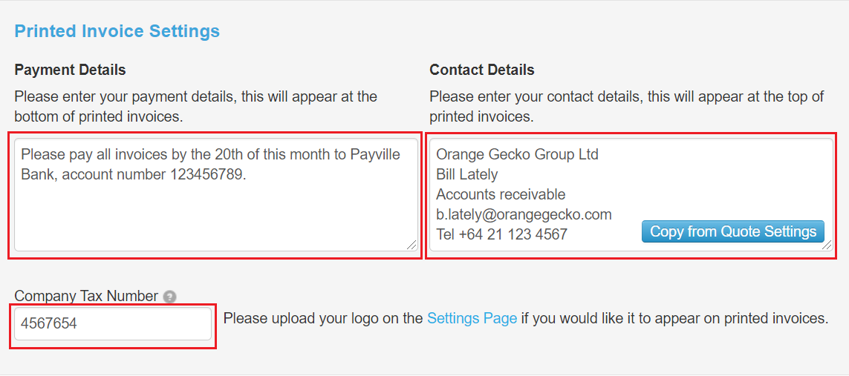This screenshot has height=376, width=849.
Task: Place cursor on the Accounts receivable line
Action: [501, 194]
